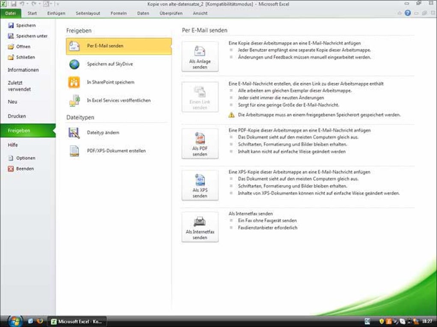Screen dimensions: 437x327
Task: Open the Überprüfen ribbon tab
Action: pos(171,13)
